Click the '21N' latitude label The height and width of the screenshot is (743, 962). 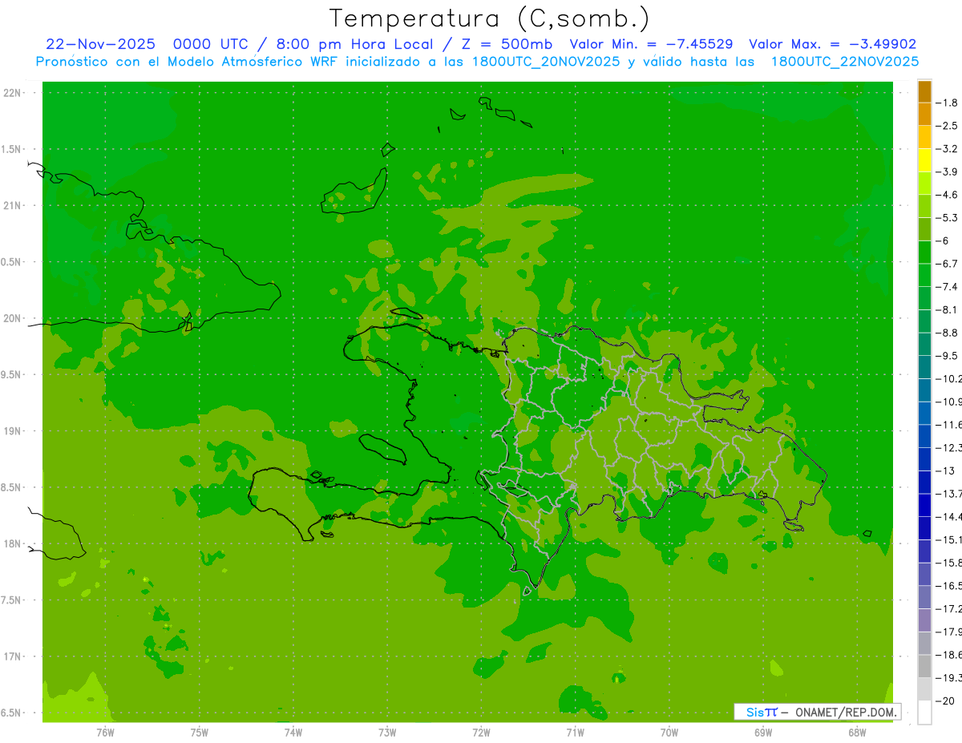click(x=12, y=206)
